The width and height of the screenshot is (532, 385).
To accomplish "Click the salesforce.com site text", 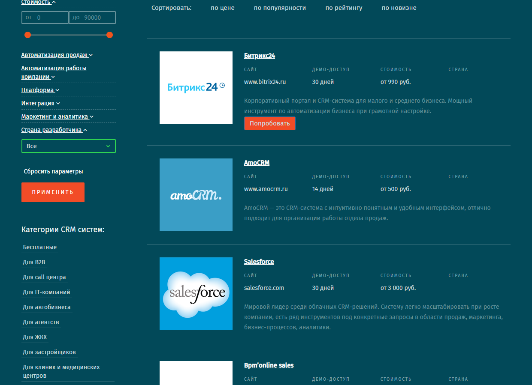I will (264, 288).
